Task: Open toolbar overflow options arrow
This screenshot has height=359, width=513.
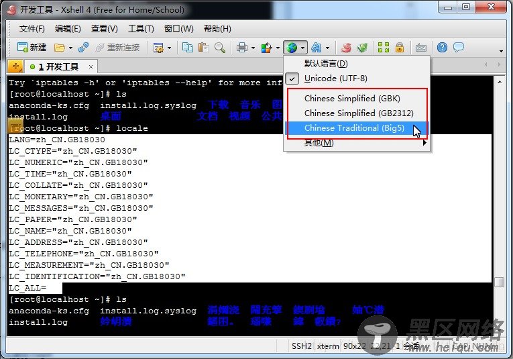Action: click(x=501, y=51)
